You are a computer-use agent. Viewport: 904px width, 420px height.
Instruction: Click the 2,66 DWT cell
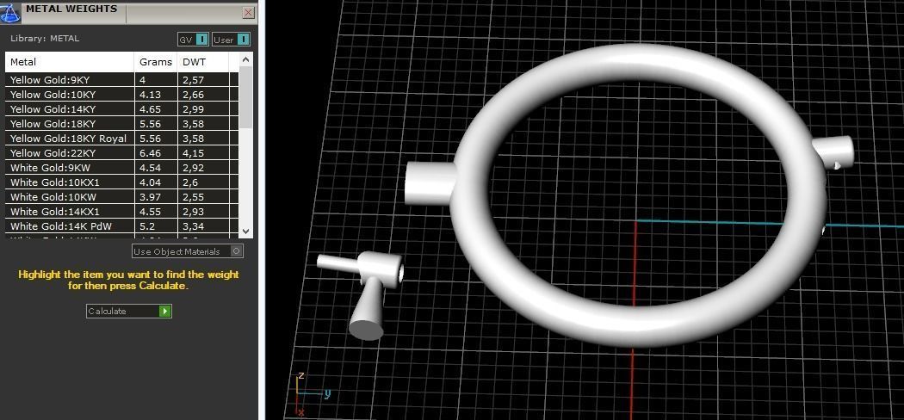[203, 95]
